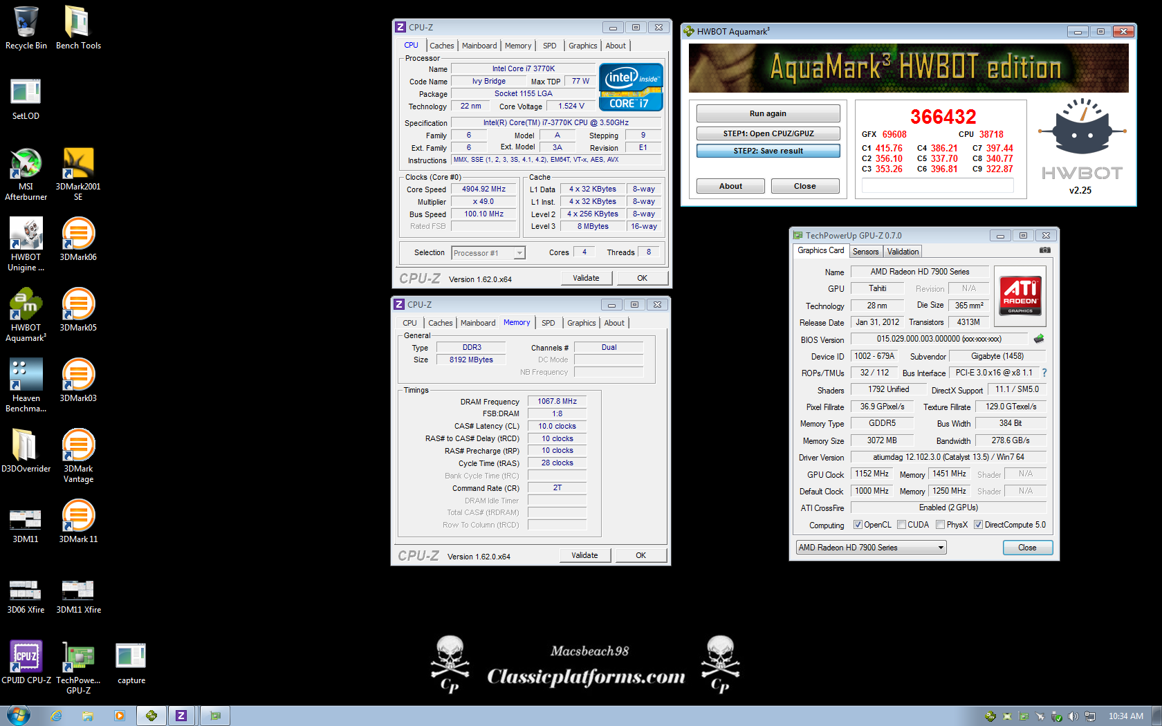Click Close button in Aquamark

point(805,186)
